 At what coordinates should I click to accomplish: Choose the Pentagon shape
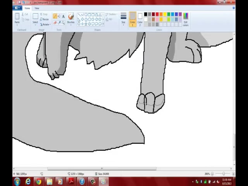point(86,19)
